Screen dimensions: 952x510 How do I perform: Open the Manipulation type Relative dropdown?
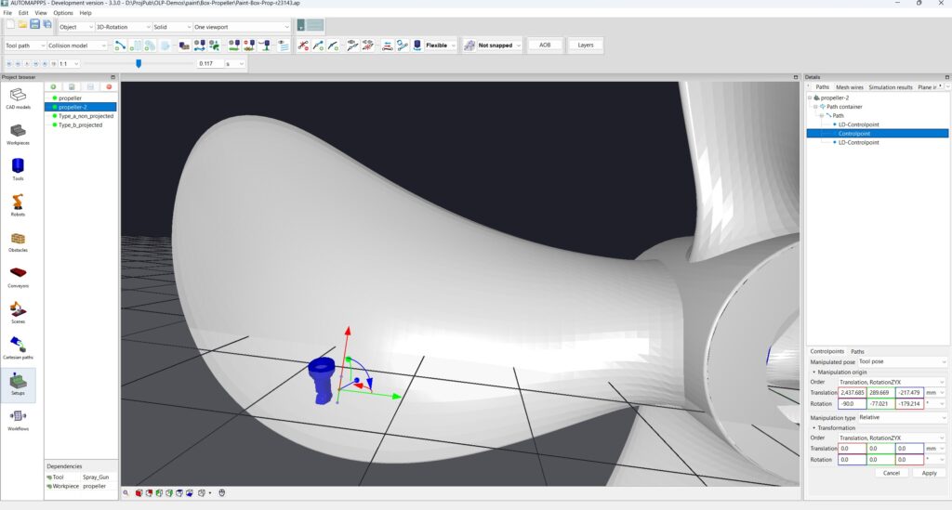(x=902, y=417)
